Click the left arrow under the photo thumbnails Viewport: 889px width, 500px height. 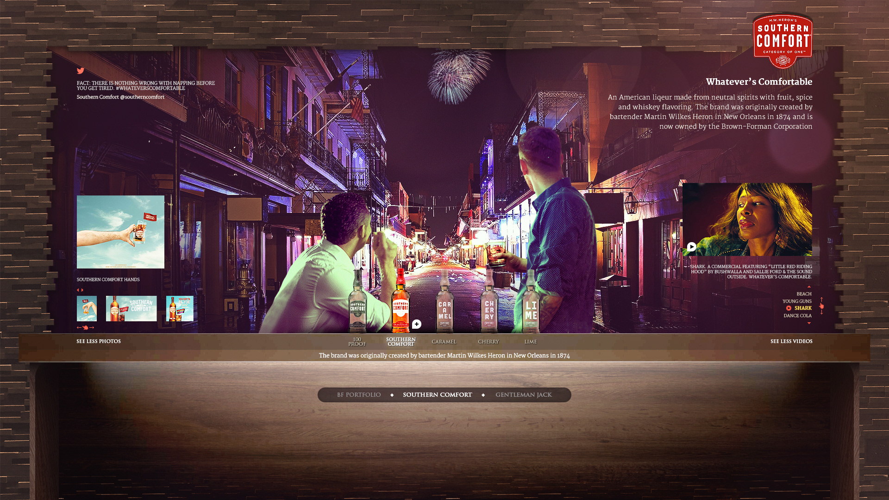(x=79, y=328)
